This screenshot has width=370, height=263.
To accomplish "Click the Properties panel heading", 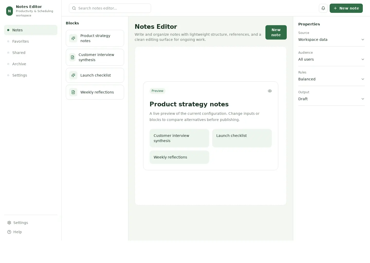I will coord(309,24).
